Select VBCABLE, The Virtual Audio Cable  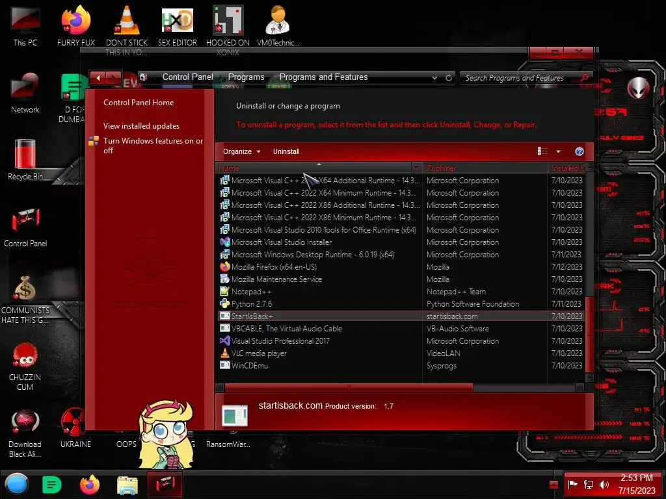pos(401,328)
